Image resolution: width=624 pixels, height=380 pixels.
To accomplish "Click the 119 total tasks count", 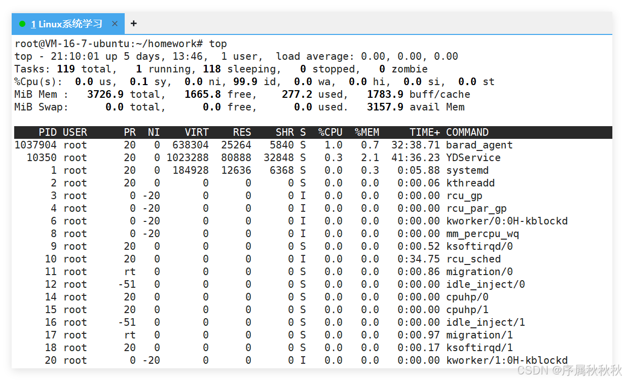I will tap(66, 69).
